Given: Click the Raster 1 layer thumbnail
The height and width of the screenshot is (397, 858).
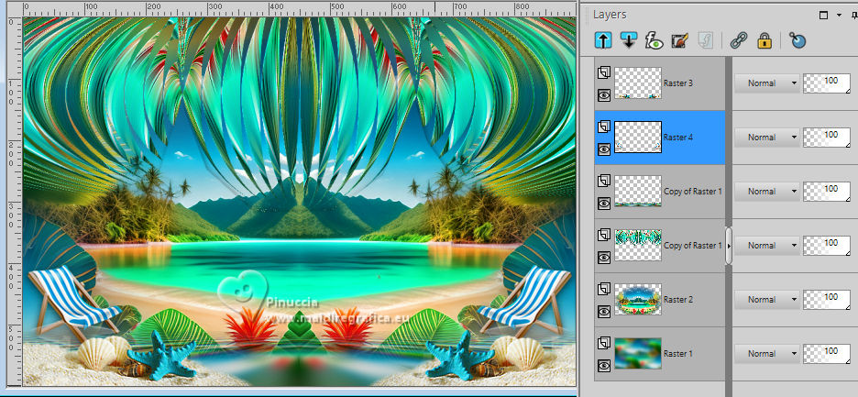Looking at the screenshot, I should (638, 354).
